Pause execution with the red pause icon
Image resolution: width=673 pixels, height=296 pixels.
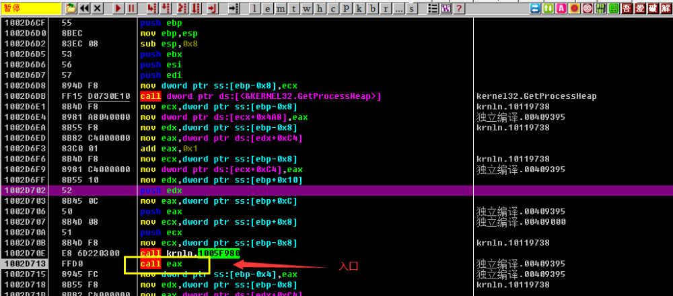pos(131,7)
